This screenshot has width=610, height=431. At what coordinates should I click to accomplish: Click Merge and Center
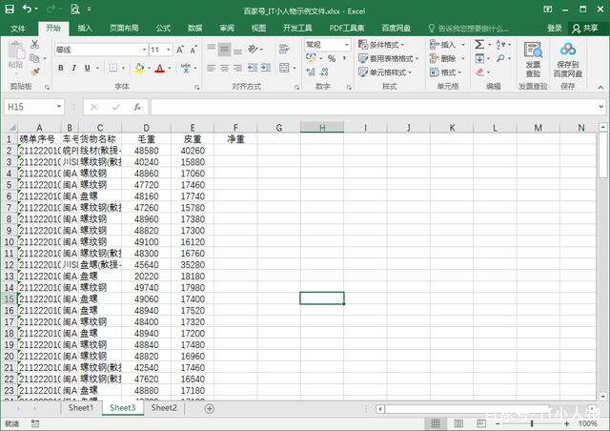tap(284, 68)
